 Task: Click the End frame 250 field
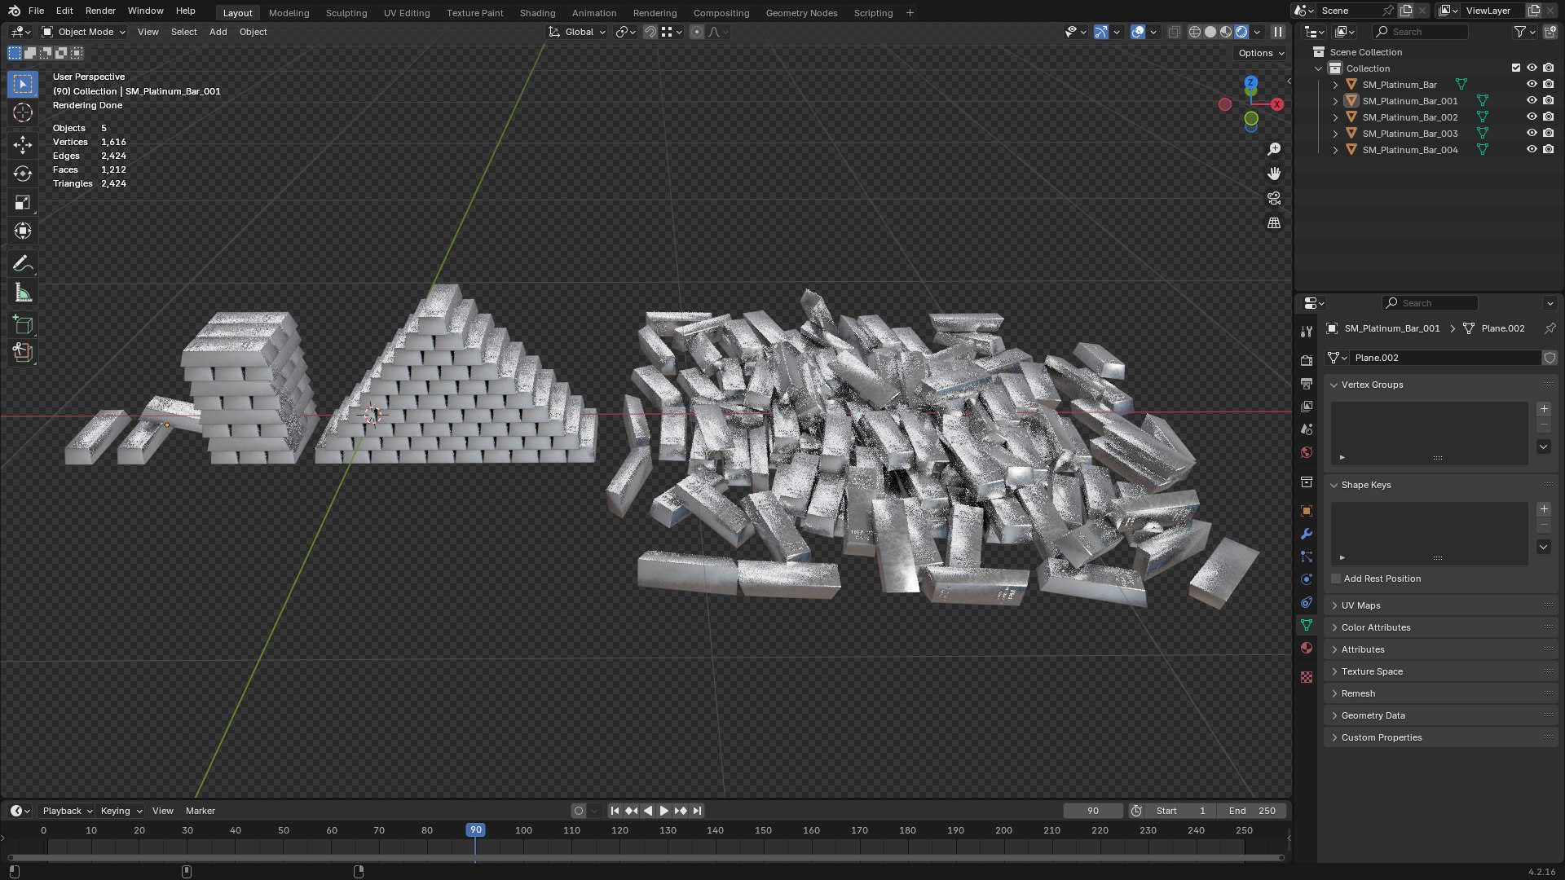[1251, 811]
